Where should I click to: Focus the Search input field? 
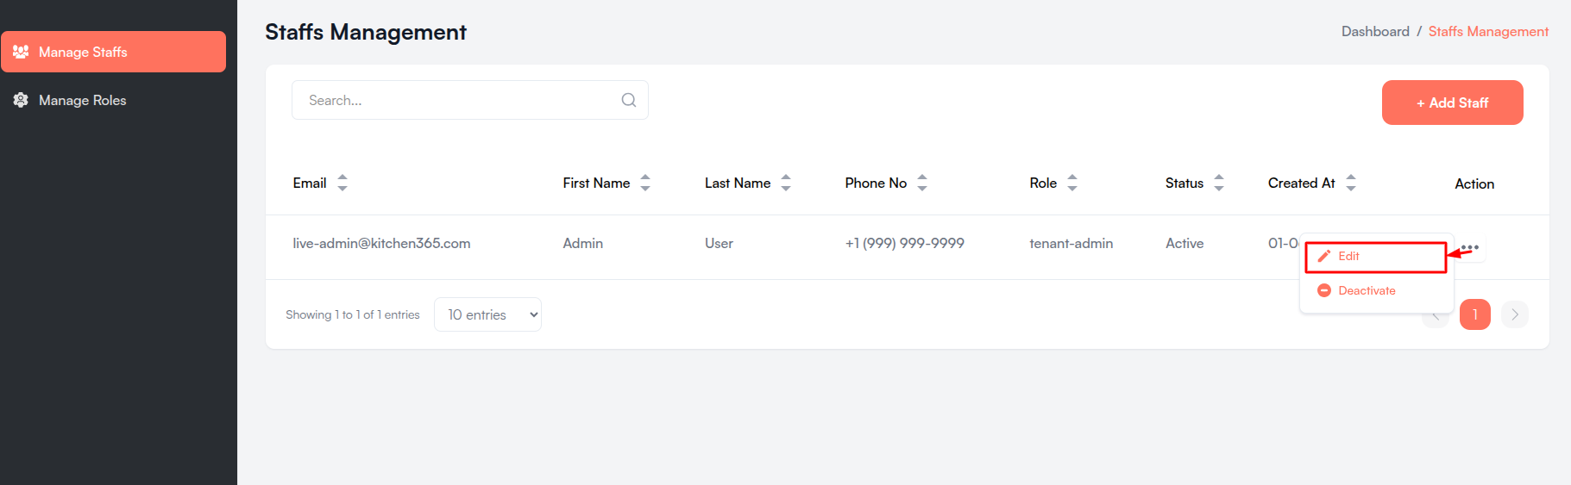click(x=469, y=100)
